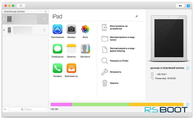The image size is (194, 119).
Task: Click the plus button at sidebar bottom
Action: 5,109
